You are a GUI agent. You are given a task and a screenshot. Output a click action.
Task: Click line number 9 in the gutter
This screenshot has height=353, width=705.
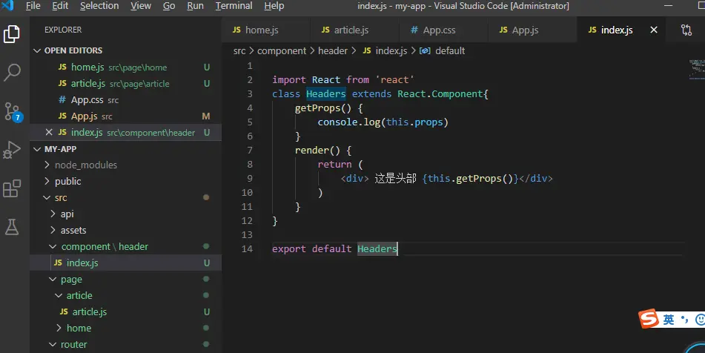250,178
